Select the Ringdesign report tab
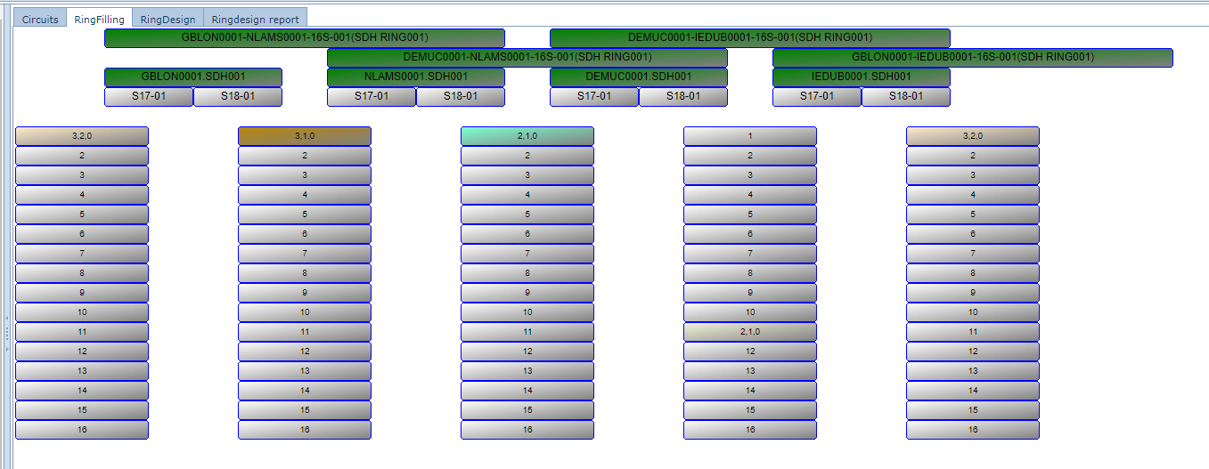 [x=255, y=19]
